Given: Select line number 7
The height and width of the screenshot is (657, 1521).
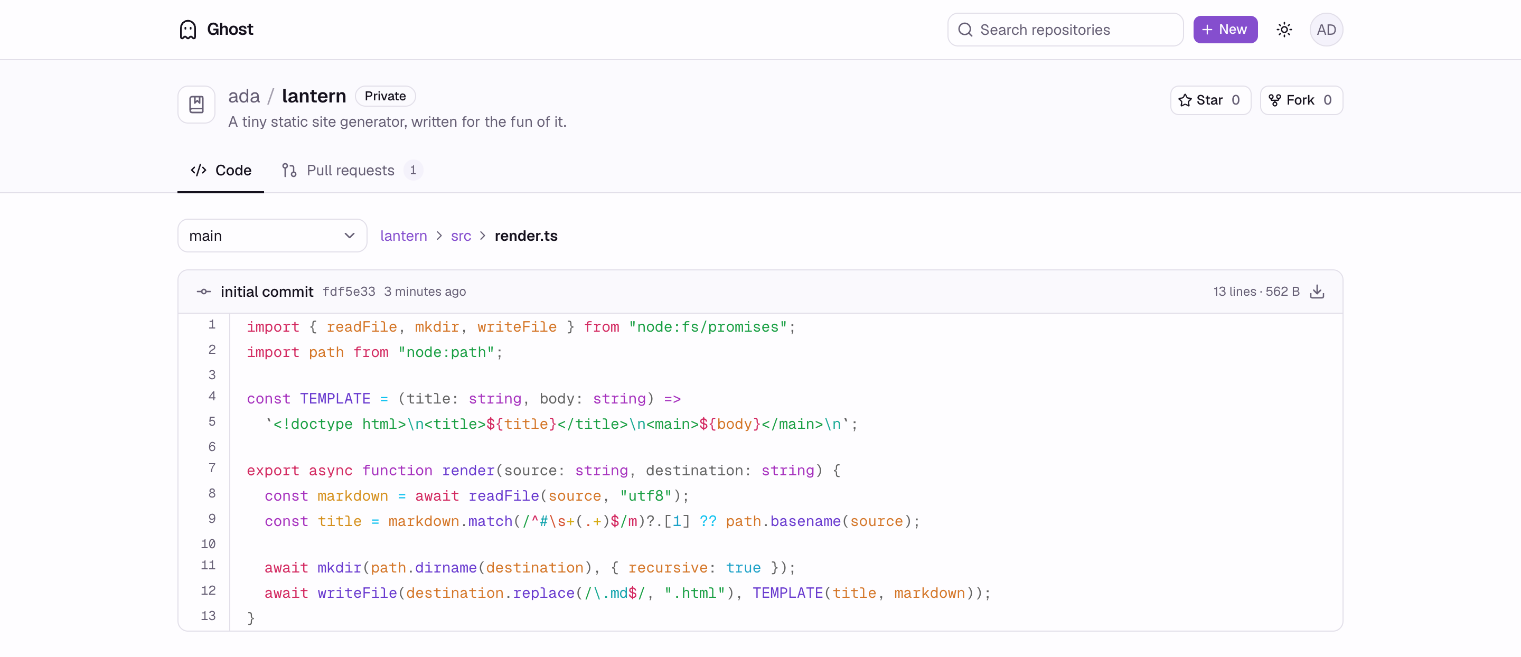Looking at the screenshot, I should [211, 468].
